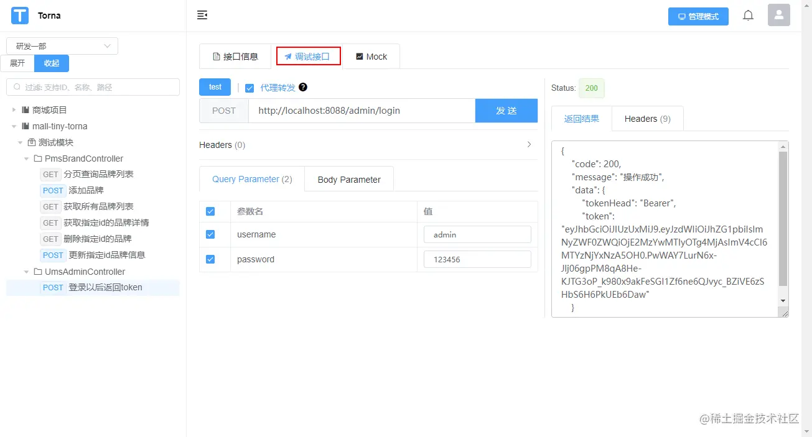Click the paper plane icon on 调试接口 tab
The width and height of the screenshot is (812, 437).
click(288, 57)
